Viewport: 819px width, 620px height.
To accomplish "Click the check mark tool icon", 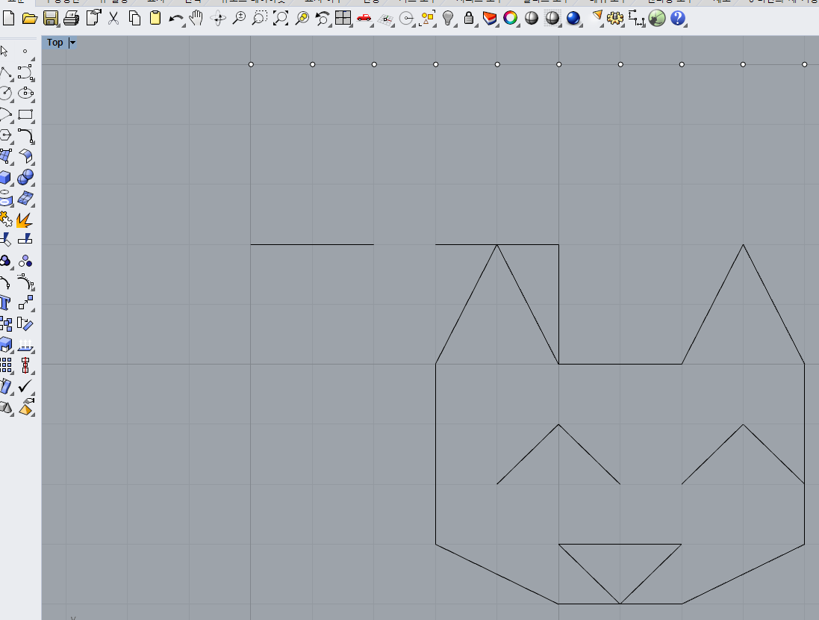I will 25,386.
